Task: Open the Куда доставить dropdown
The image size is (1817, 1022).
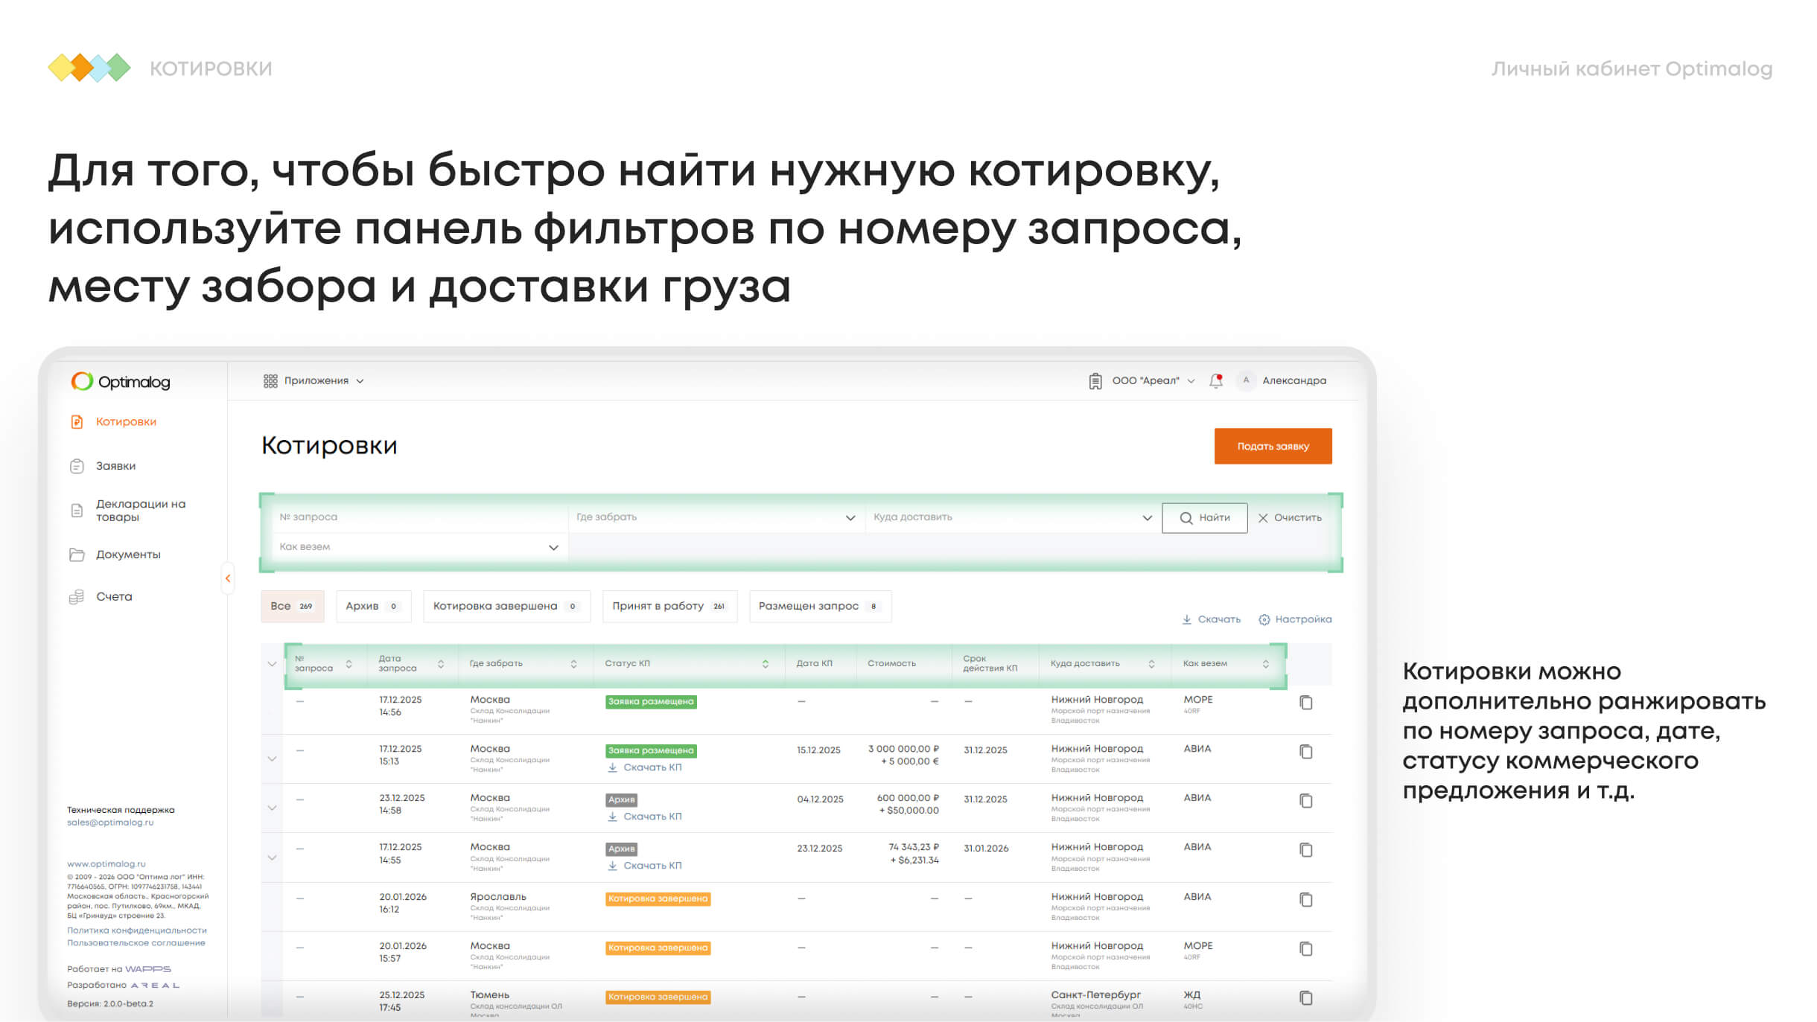Action: pyautogui.click(x=1147, y=517)
